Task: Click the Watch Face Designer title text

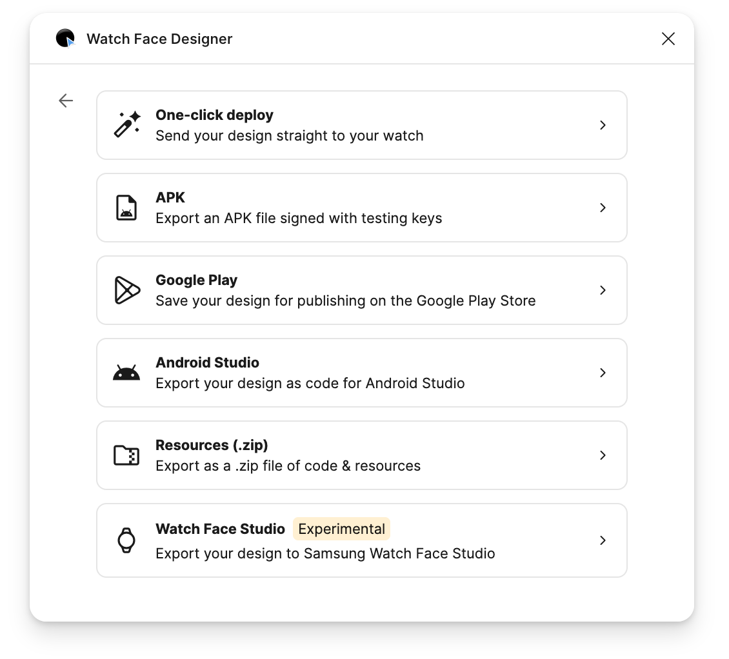Action: [x=159, y=39]
